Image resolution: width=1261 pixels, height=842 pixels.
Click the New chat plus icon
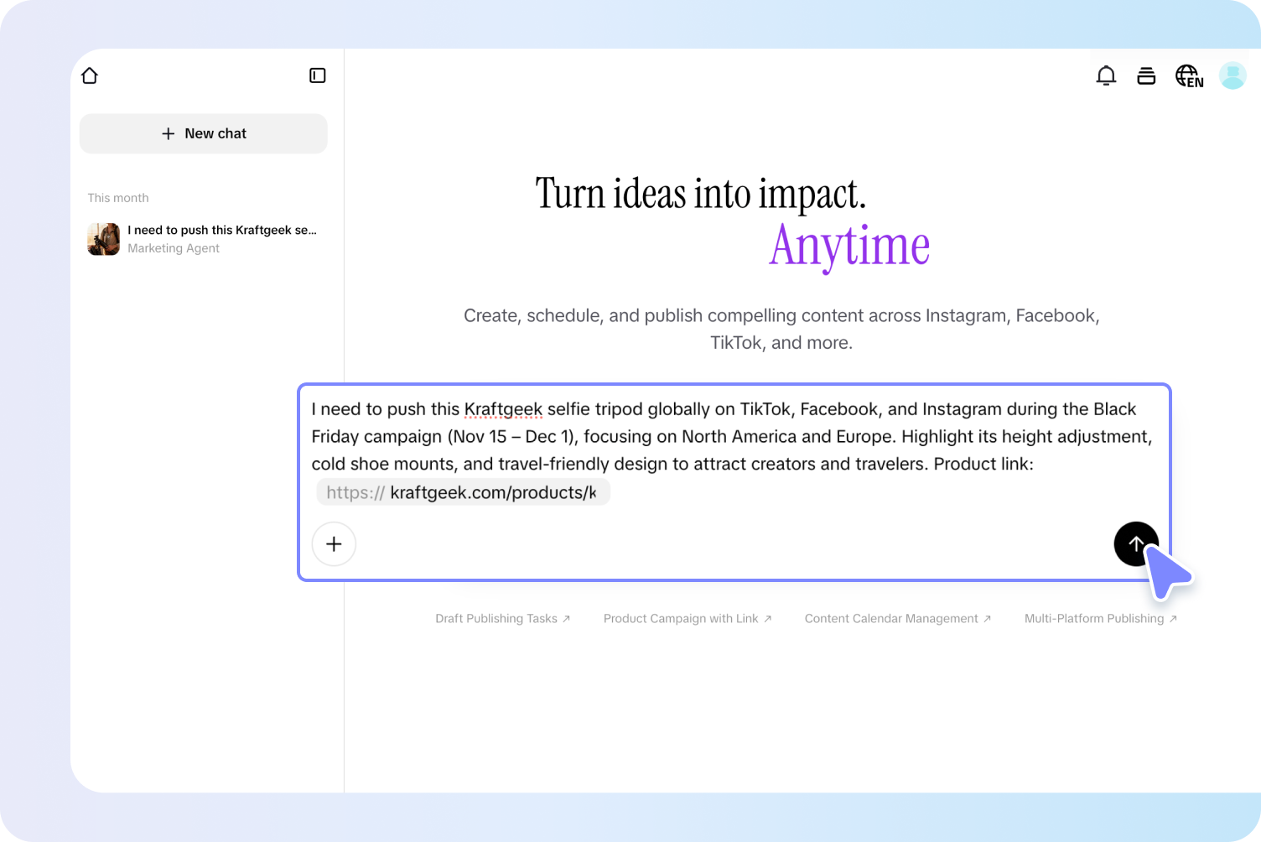168,133
